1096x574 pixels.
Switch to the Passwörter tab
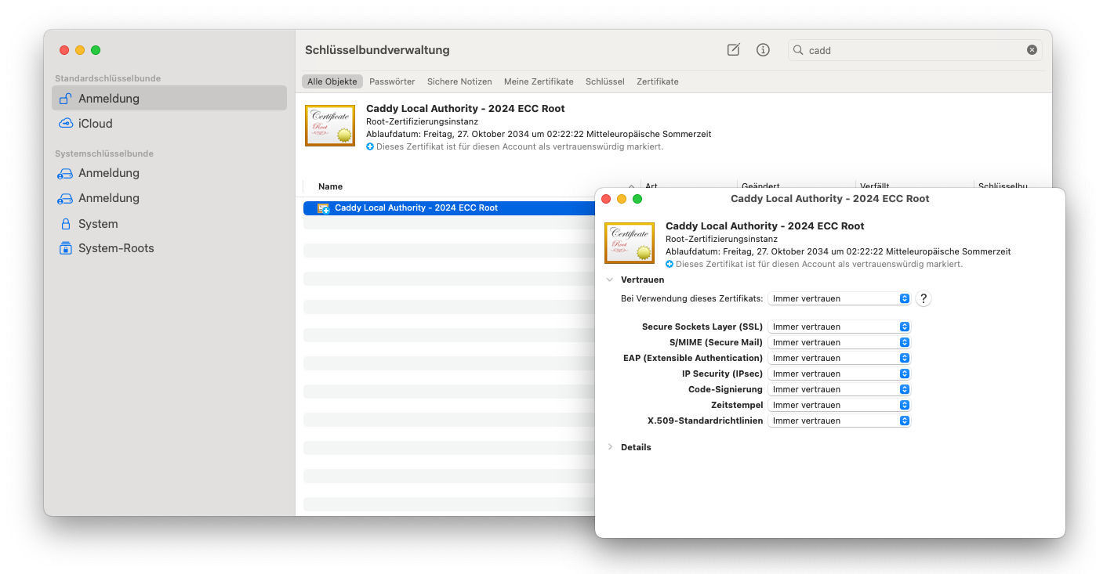click(392, 81)
